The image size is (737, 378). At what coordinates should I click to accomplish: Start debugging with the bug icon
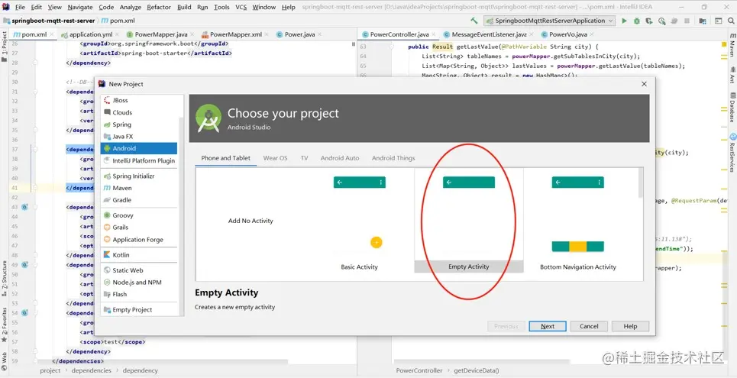click(637, 21)
